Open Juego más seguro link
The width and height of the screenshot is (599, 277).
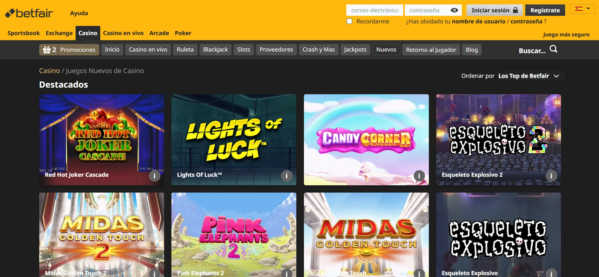coord(566,34)
